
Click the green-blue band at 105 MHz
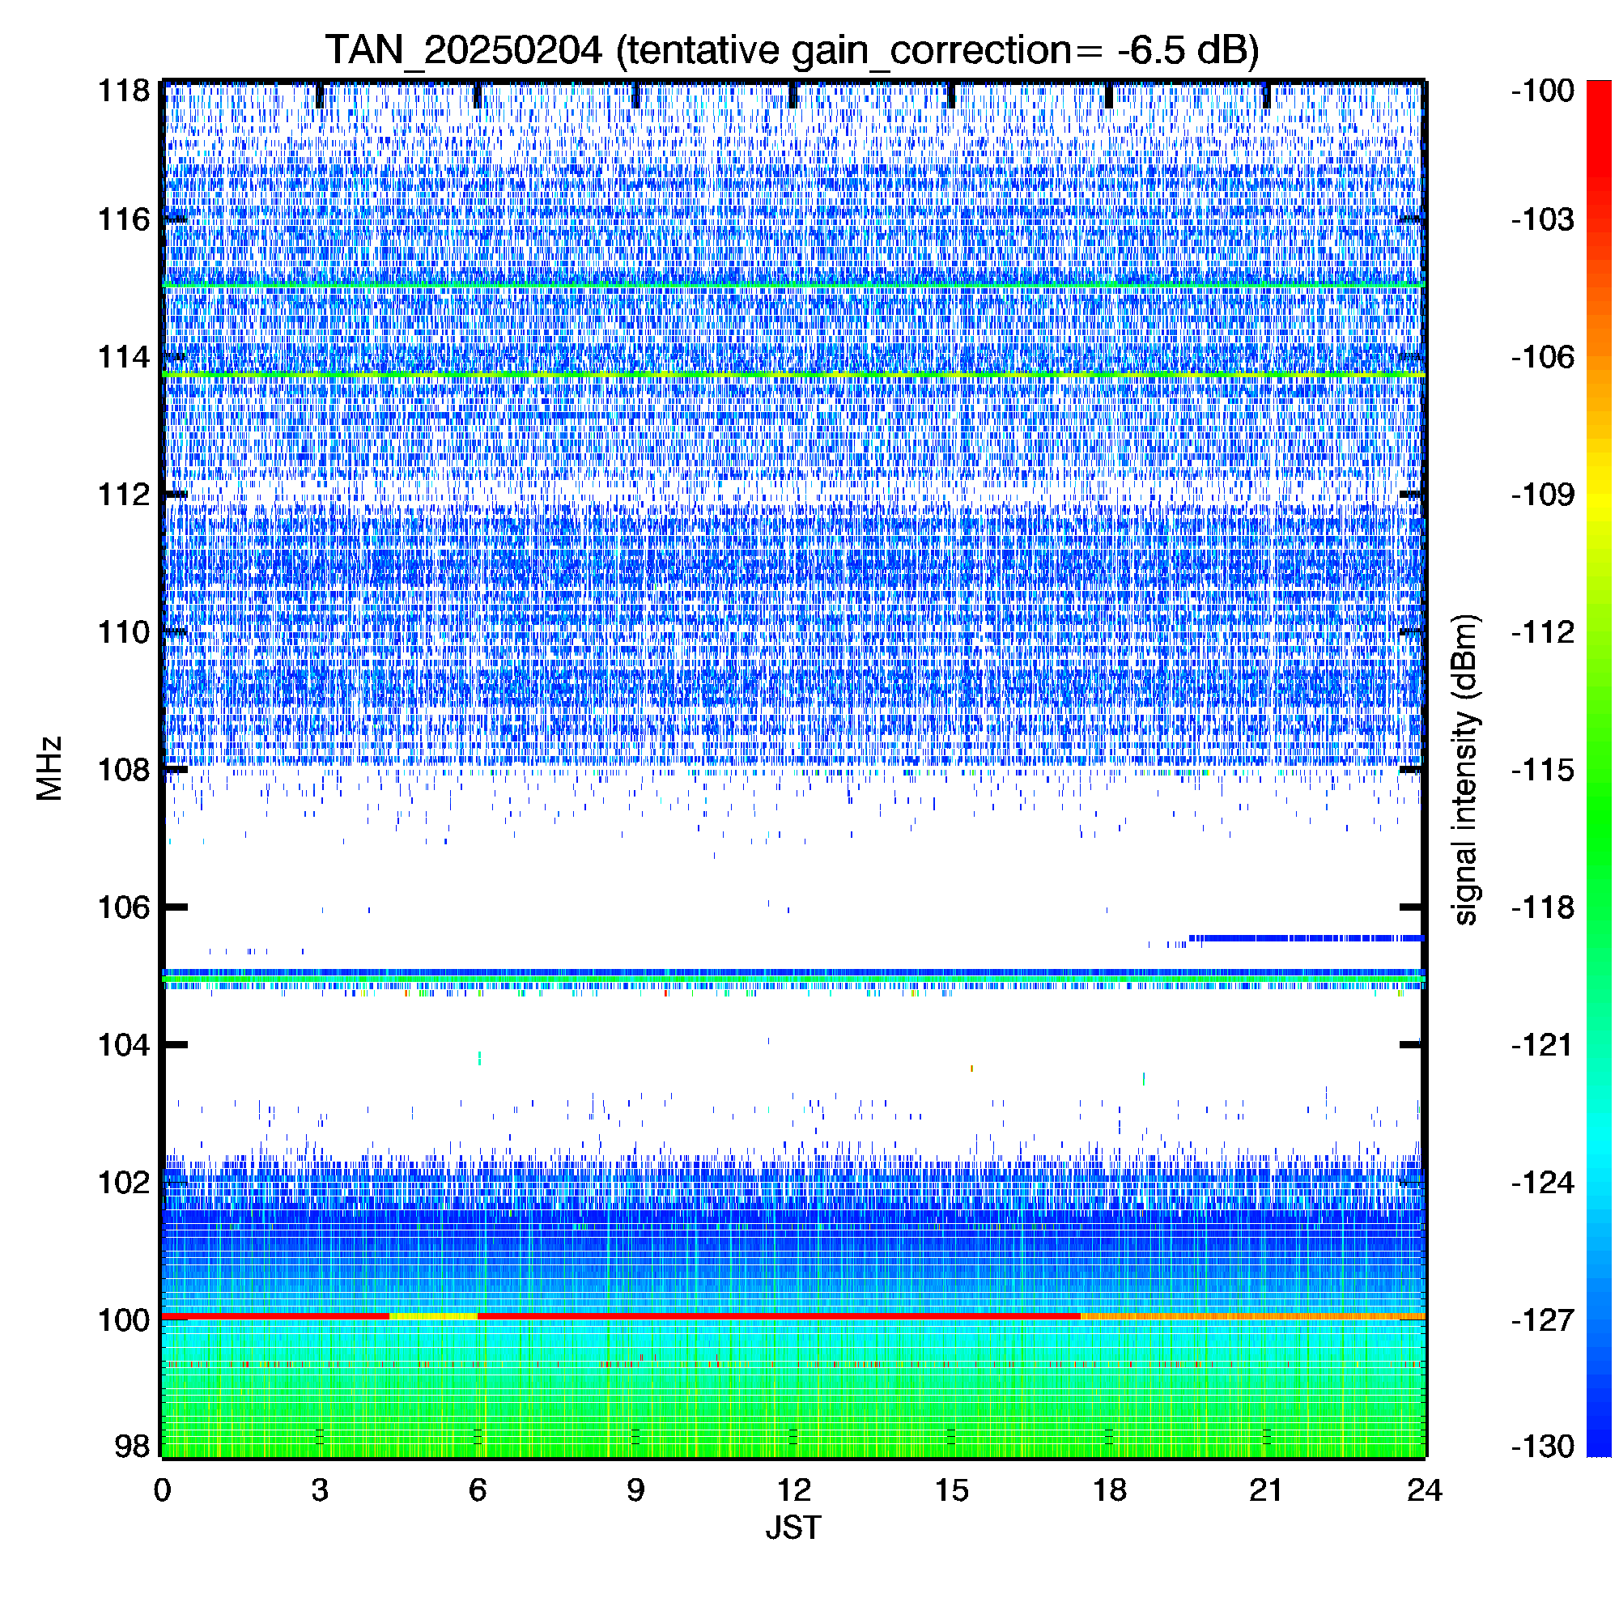point(793,976)
